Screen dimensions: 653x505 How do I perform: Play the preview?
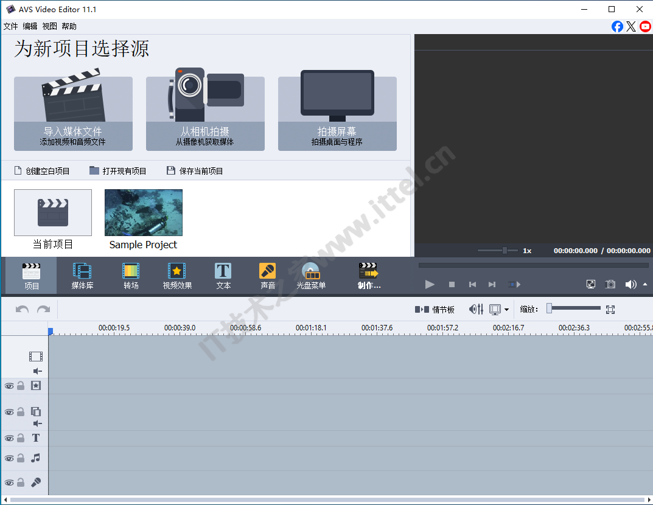click(x=430, y=284)
